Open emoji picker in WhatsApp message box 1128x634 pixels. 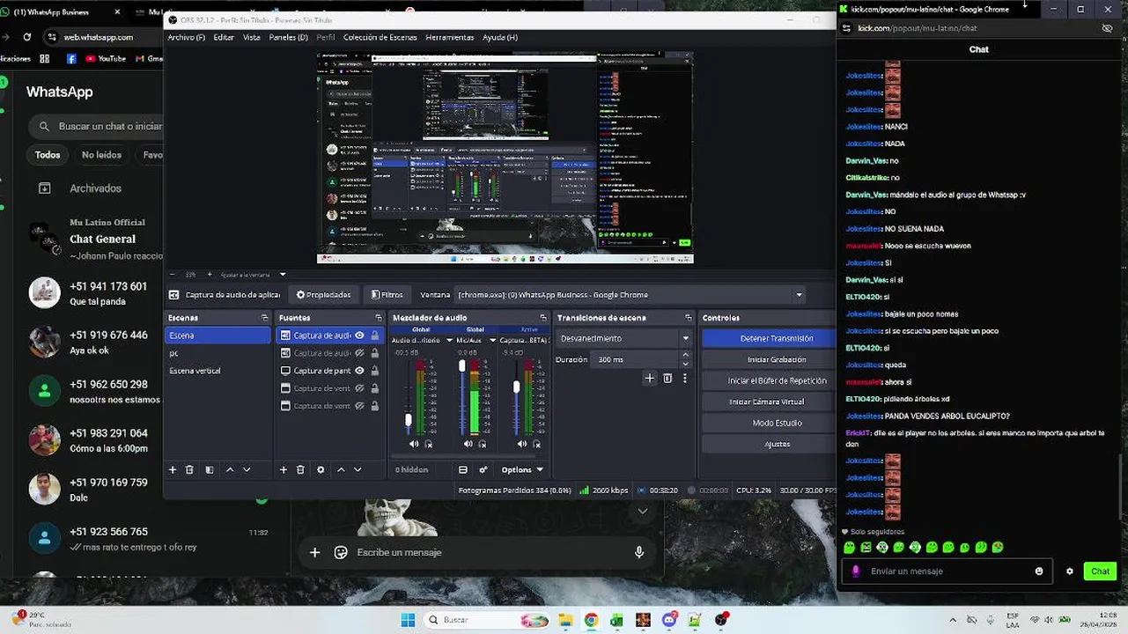point(341,552)
